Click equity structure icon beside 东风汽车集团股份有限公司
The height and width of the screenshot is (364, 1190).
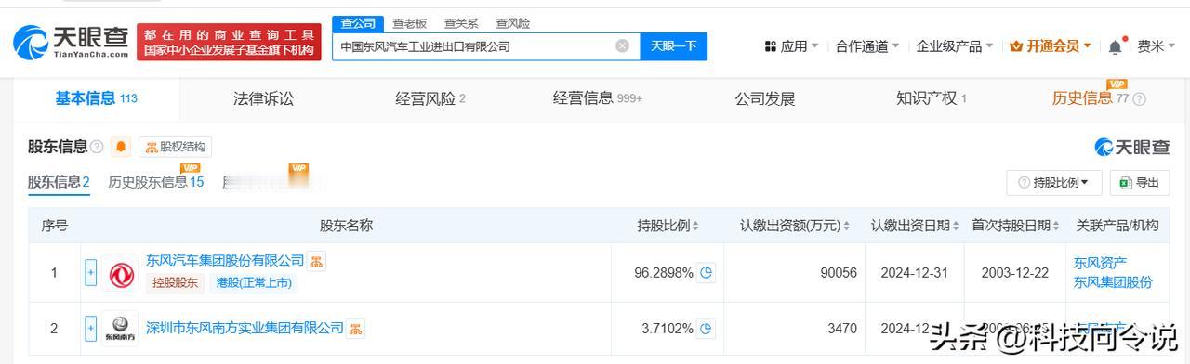317,261
